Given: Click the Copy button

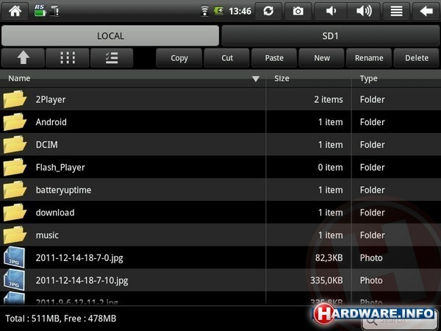Looking at the screenshot, I should click(x=179, y=58).
